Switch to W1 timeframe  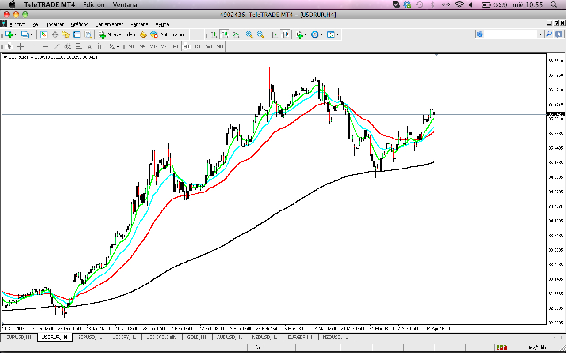point(209,46)
